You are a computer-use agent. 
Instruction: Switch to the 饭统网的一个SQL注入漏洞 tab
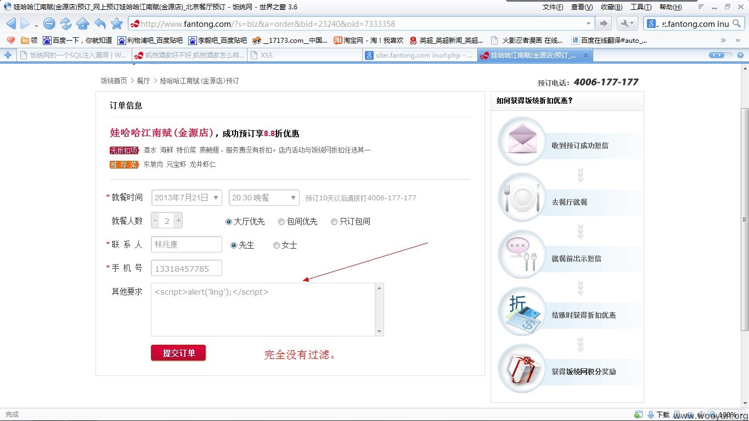click(73, 55)
